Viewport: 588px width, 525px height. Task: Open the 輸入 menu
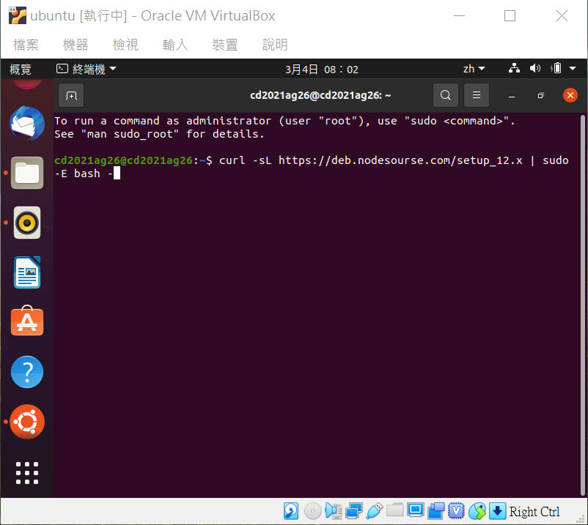pos(175,45)
